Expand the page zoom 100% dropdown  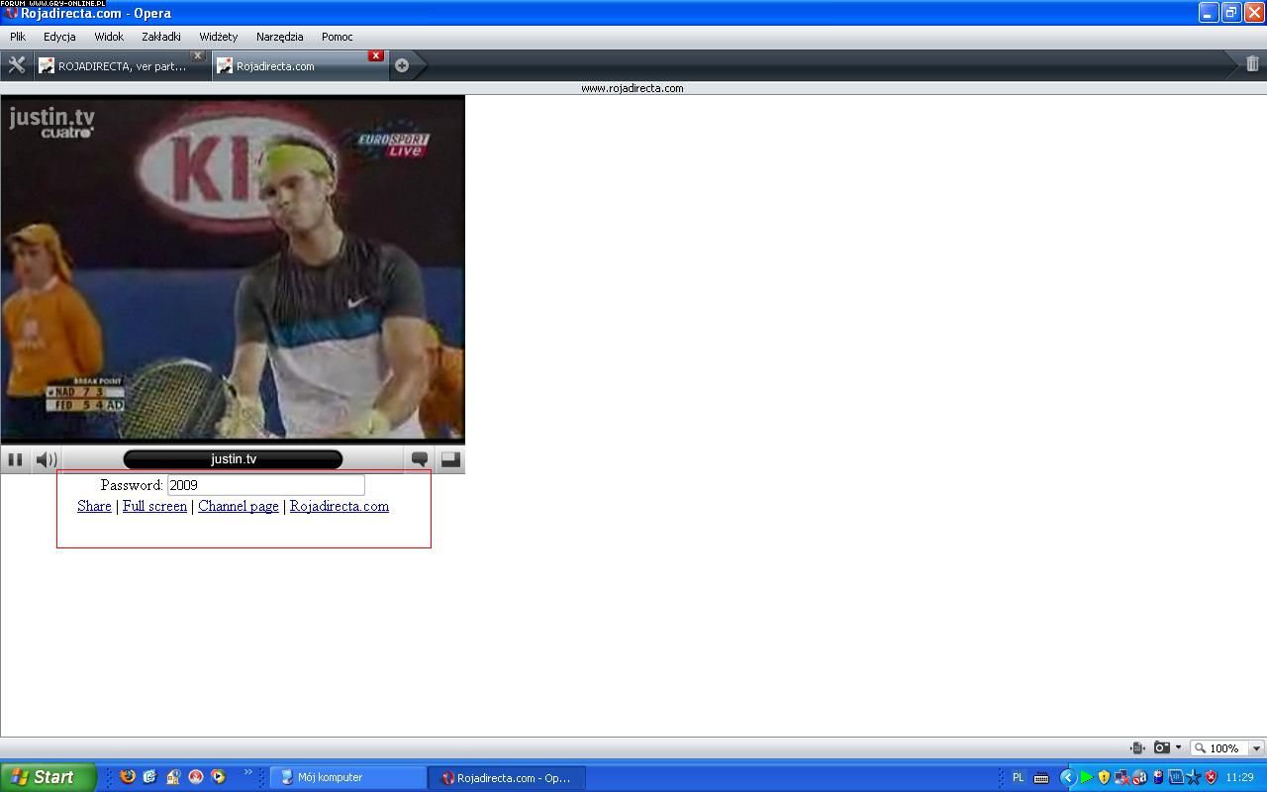point(1256,748)
